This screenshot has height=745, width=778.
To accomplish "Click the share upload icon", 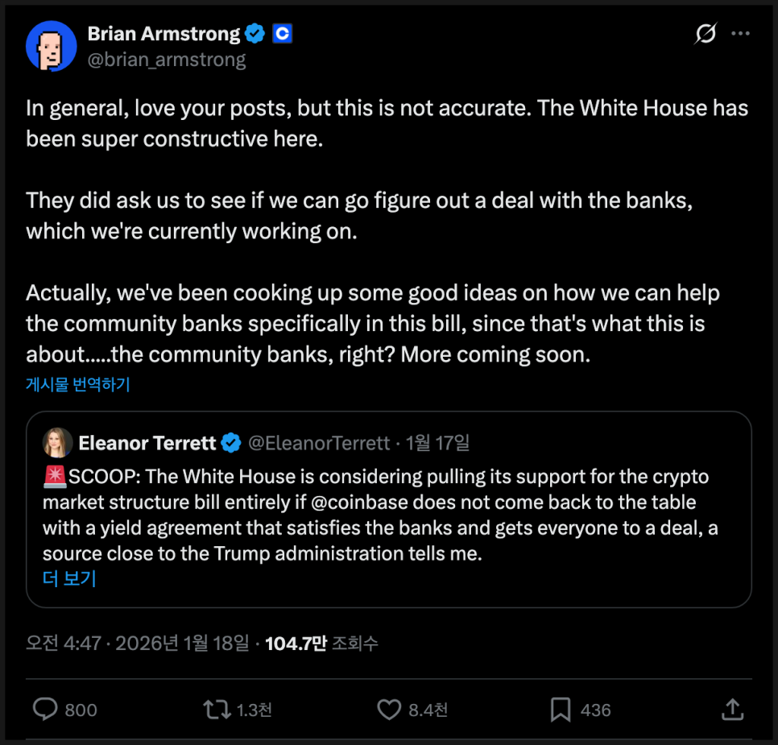I will 731,710.
